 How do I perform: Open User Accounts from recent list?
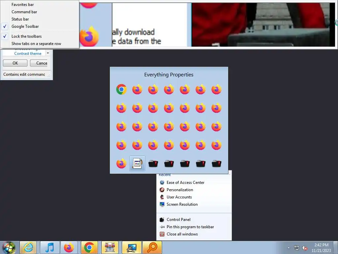click(x=194, y=197)
